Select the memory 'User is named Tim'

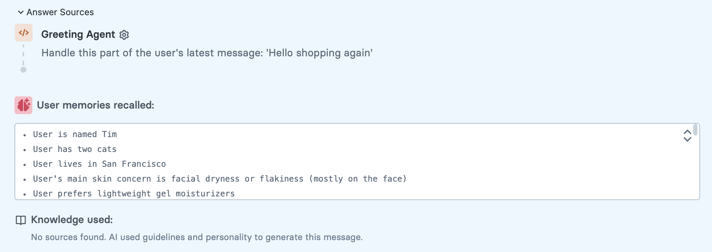pos(74,134)
